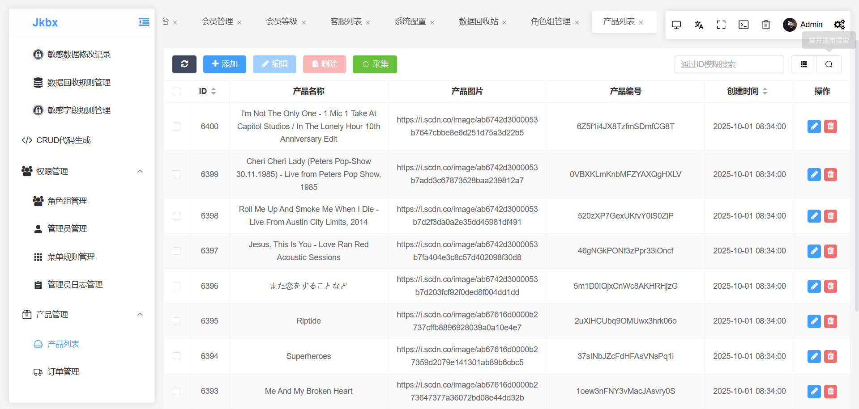This screenshot has height=409, width=859.
Task: Check the select-all checkbox in table header
Action: point(177,91)
